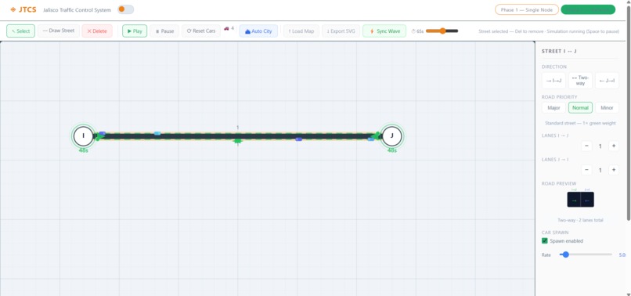Set direction to one-way I→J

click(x=553, y=81)
